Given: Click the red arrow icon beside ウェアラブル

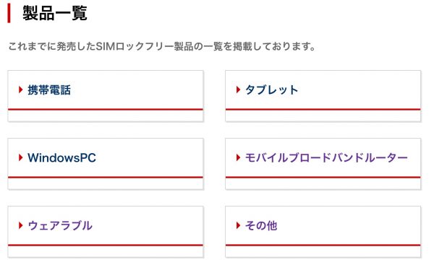Looking at the screenshot, I should click(20, 225).
